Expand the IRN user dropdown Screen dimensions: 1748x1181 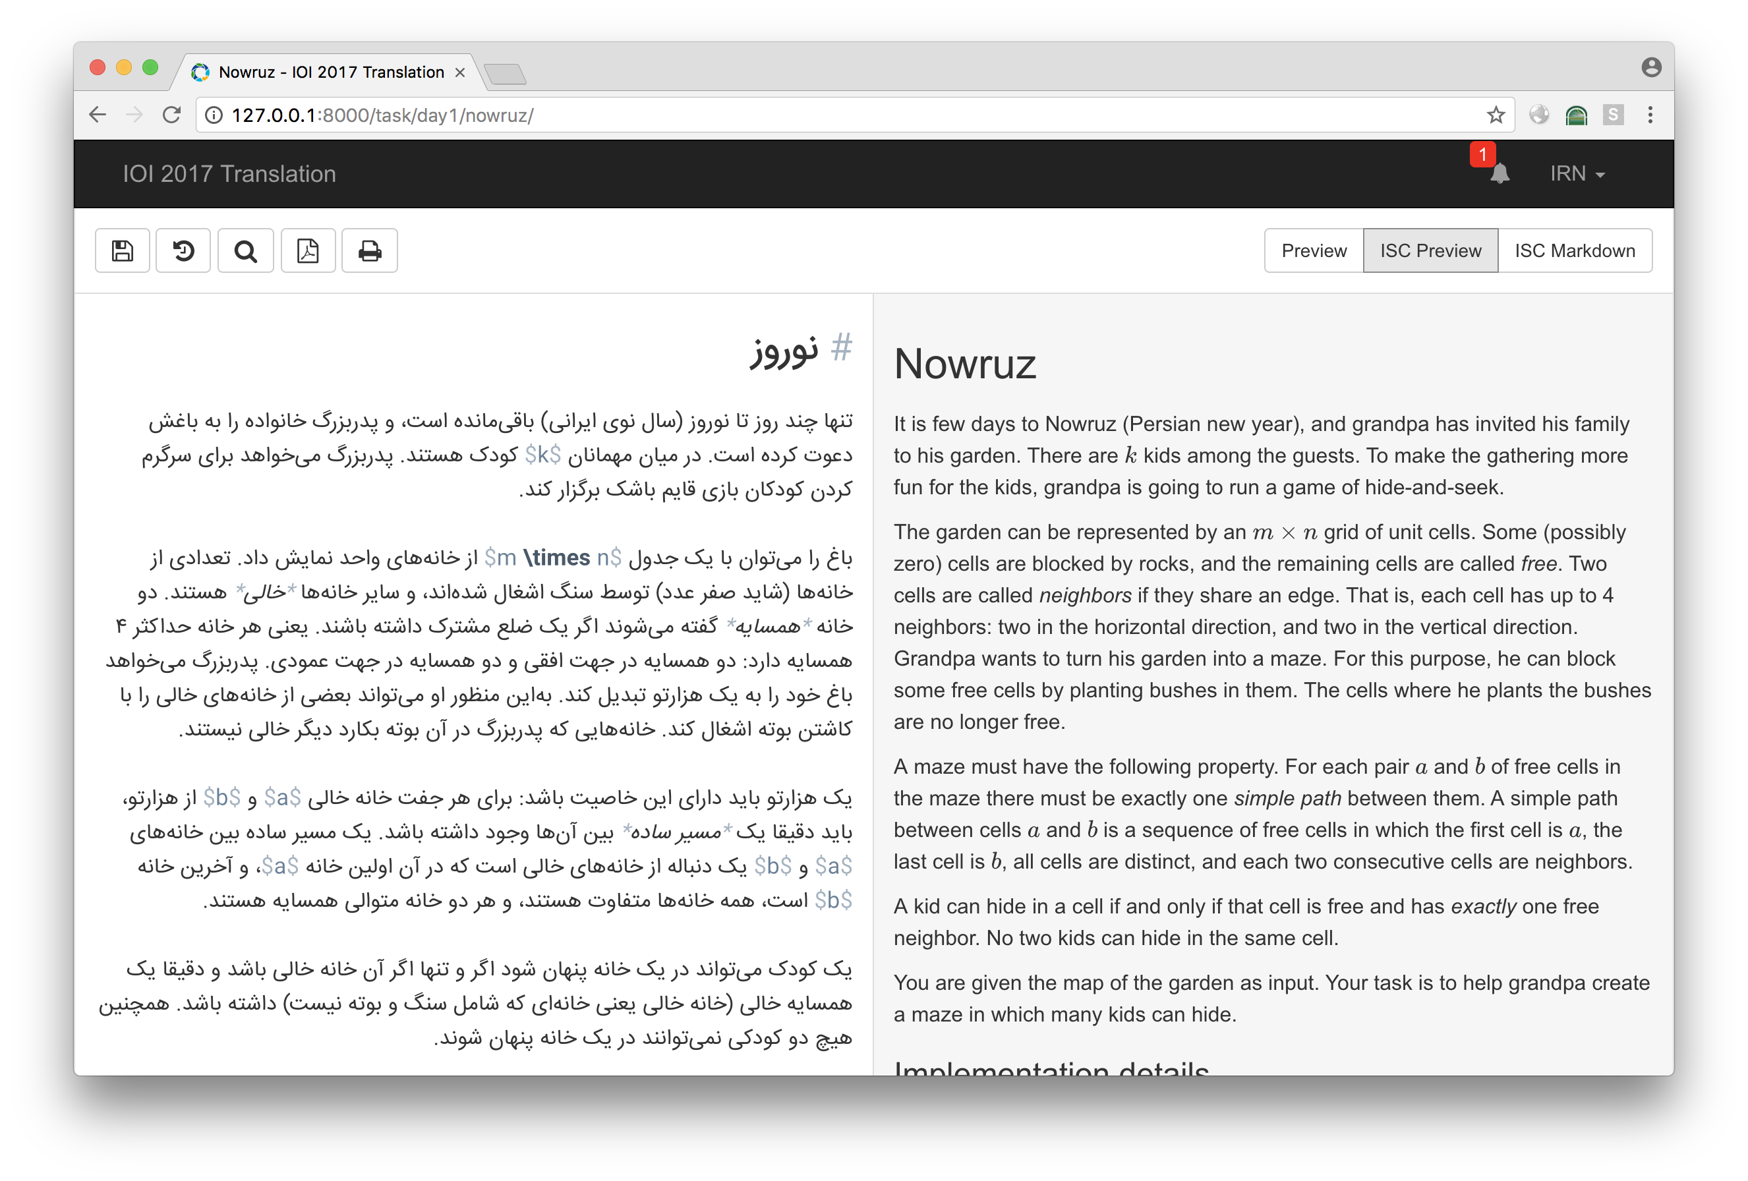coord(1577,174)
